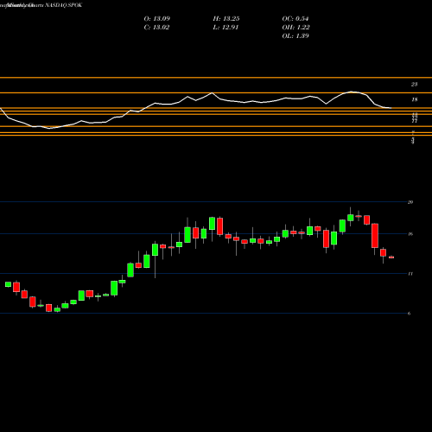This screenshot has width=432, height=432.
Task: Click the NASDAQ SPOK chart title
Action: pyautogui.click(x=64, y=5)
